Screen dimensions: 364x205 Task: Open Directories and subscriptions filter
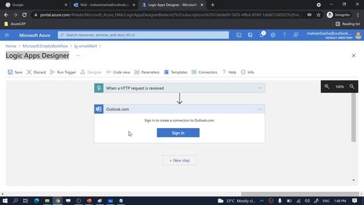click(x=250, y=35)
